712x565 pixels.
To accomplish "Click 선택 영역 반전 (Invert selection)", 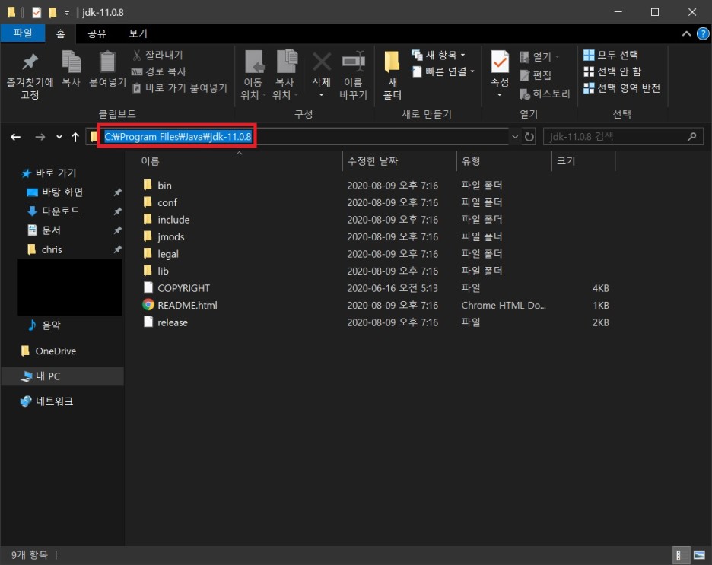I will click(x=621, y=88).
